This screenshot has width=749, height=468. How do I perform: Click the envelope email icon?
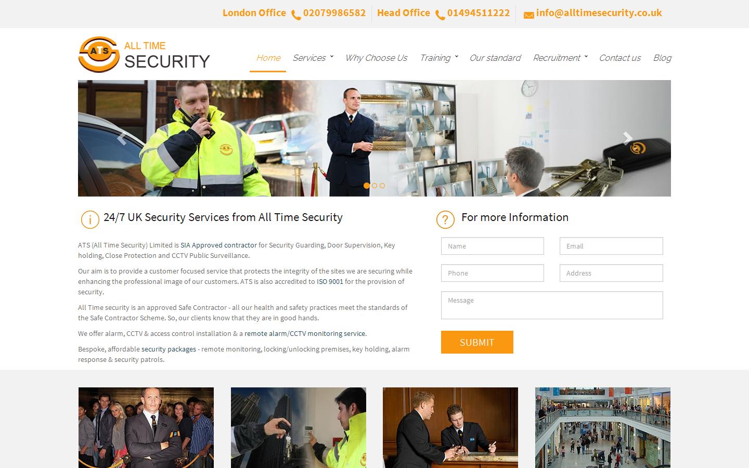528,15
